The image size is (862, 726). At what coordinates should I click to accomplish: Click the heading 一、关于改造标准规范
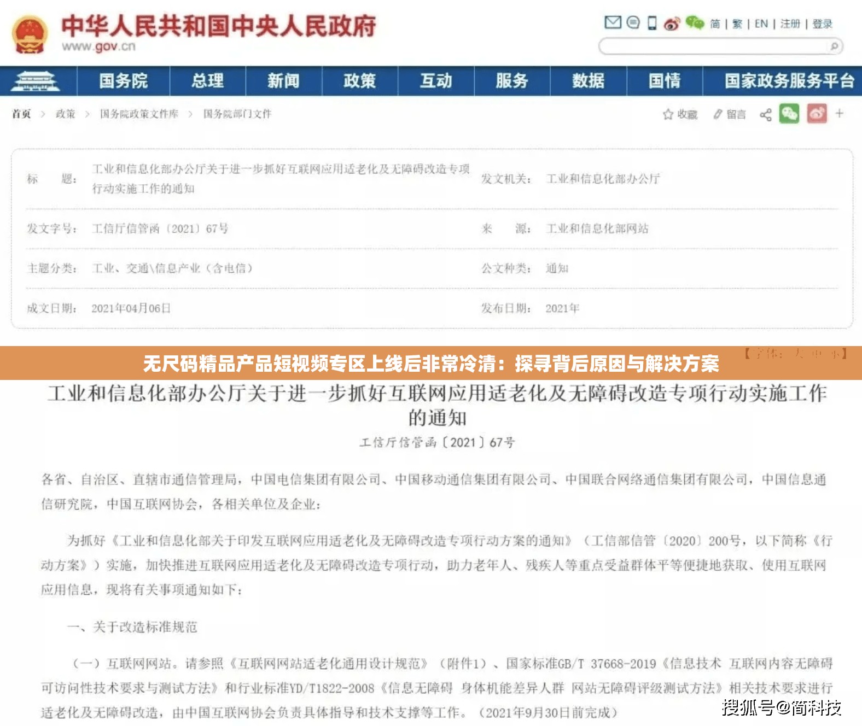pyautogui.click(x=132, y=627)
